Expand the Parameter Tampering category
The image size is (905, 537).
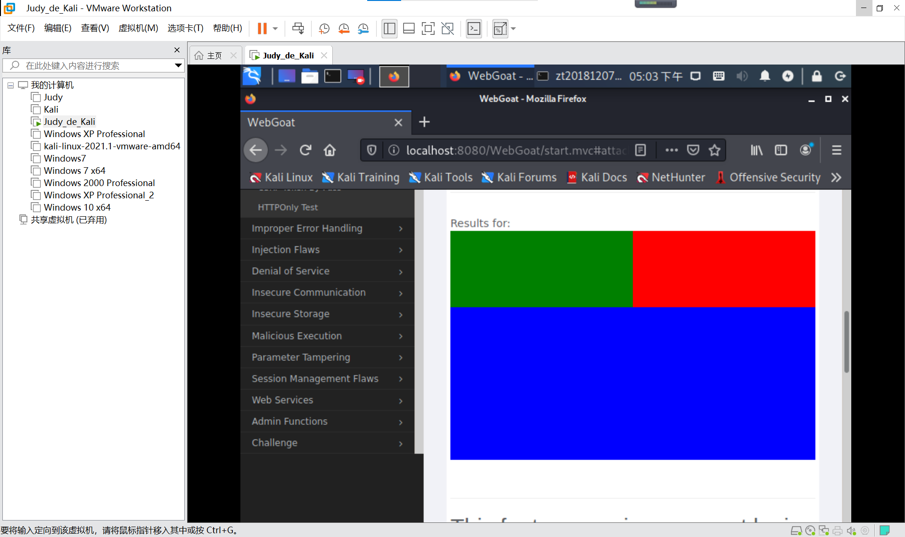tap(327, 357)
